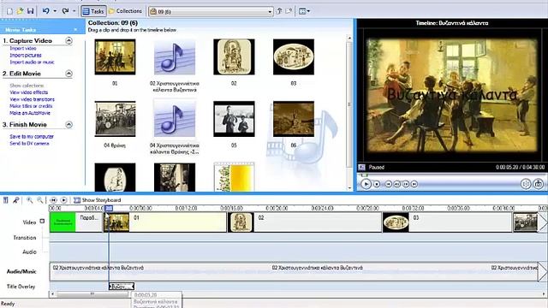The height and width of the screenshot is (308, 548).
Task: Click collection scrollbar up arrow
Action: [349, 37]
